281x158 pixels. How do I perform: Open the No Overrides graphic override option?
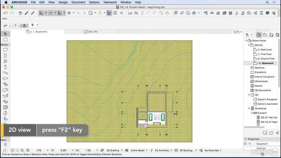click(x=212, y=150)
